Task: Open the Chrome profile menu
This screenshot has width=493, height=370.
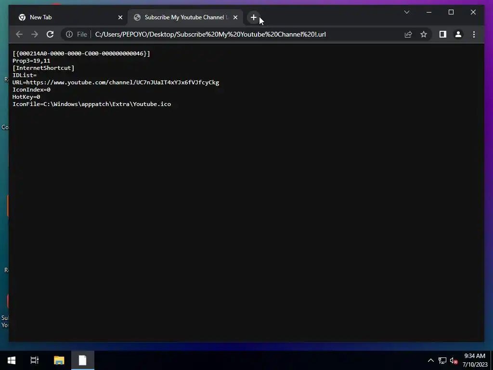Action: click(x=458, y=34)
